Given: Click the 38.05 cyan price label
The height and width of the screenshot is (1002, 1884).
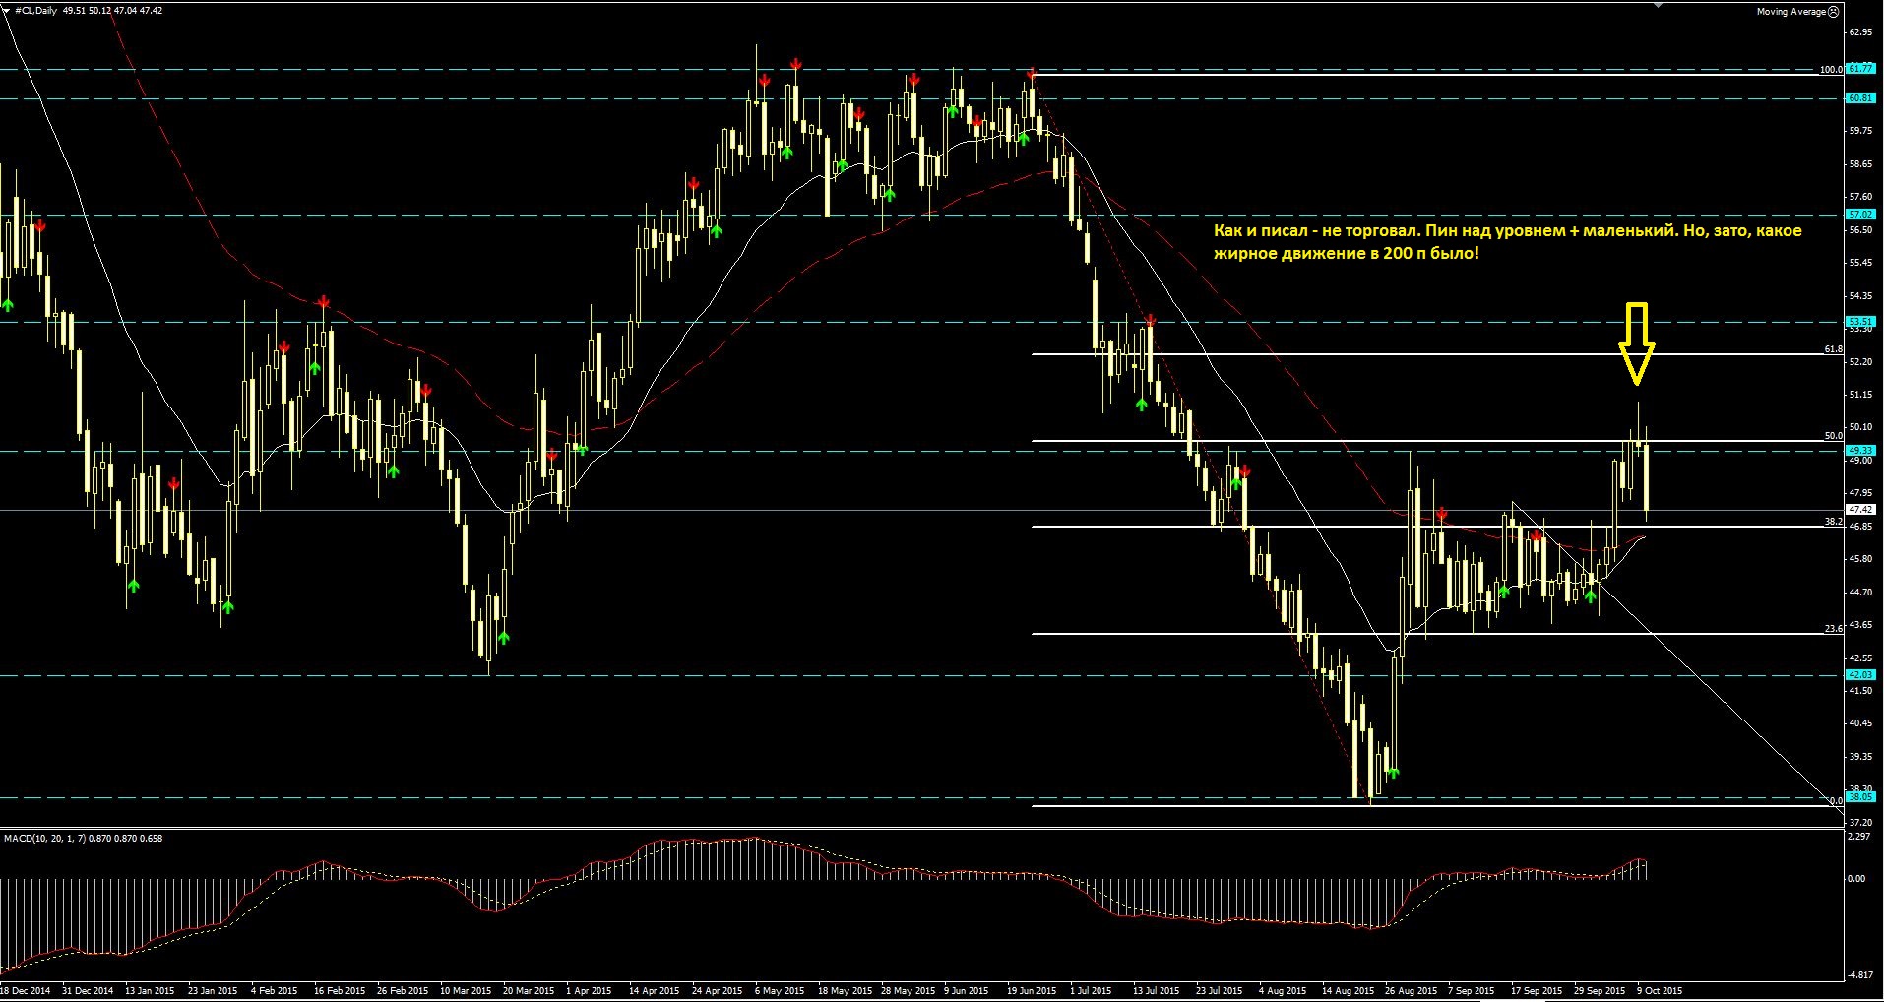Looking at the screenshot, I should (1860, 798).
